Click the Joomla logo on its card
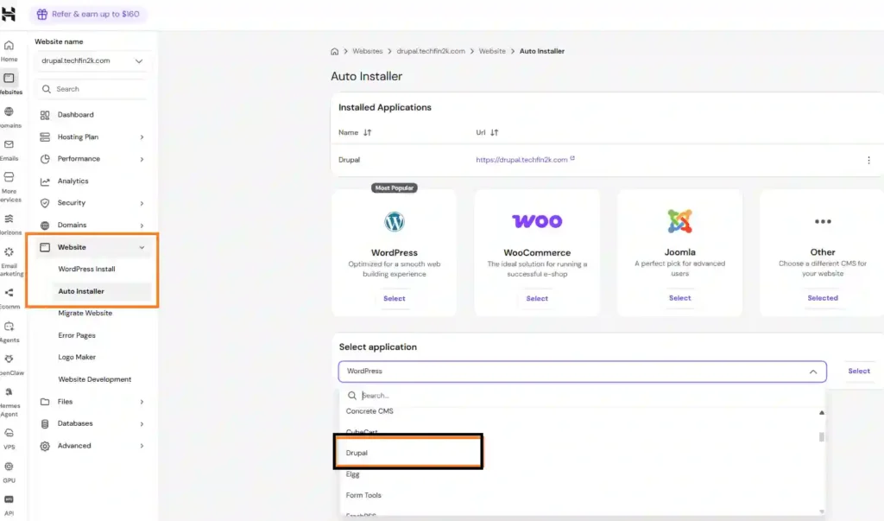This screenshot has width=884, height=521. click(x=680, y=221)
